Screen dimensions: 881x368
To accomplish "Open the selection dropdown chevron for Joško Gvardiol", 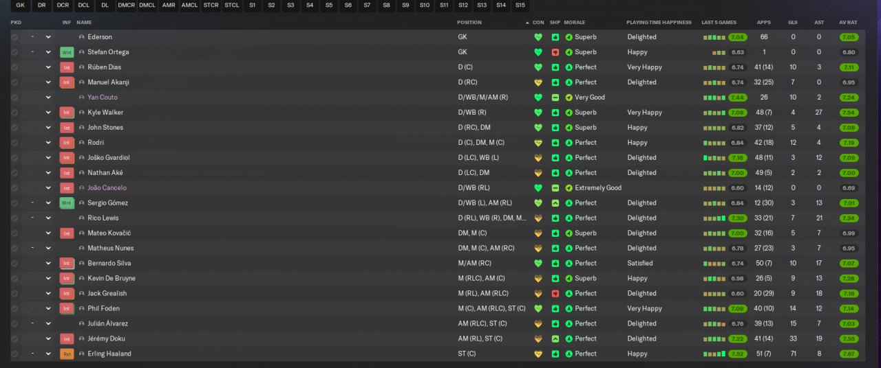I will click(48, 158).
